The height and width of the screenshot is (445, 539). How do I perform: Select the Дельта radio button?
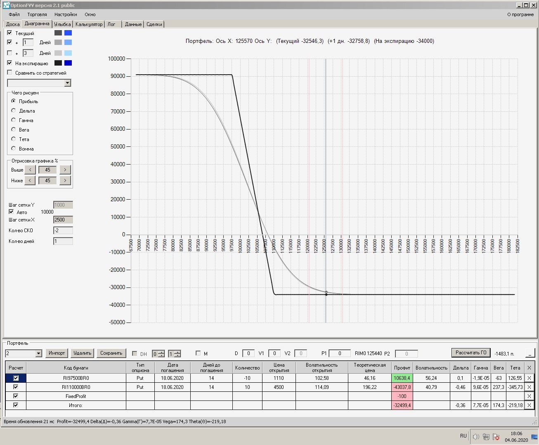14,111
